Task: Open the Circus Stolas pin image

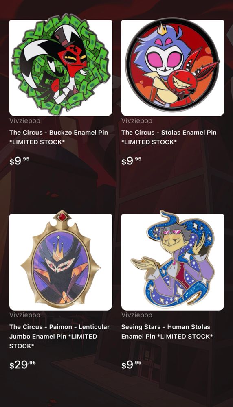Action: tap(172, 68)
